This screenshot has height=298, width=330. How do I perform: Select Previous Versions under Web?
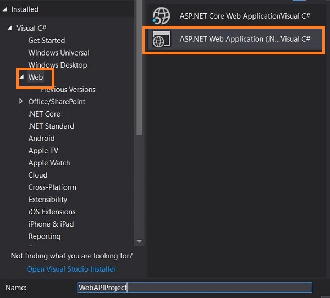(68, 90)
